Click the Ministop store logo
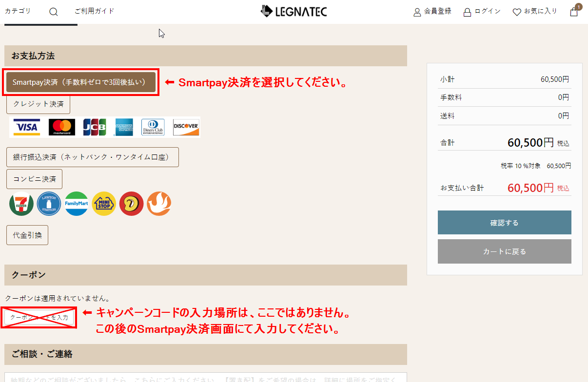 pos(104,204)
